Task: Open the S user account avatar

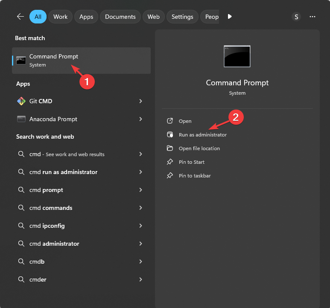Action: pos(296,17)
